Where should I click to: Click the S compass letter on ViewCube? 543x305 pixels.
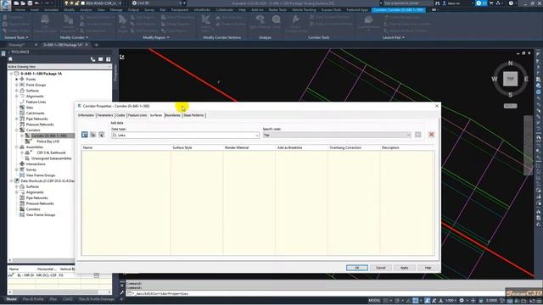tap(510, 94)
